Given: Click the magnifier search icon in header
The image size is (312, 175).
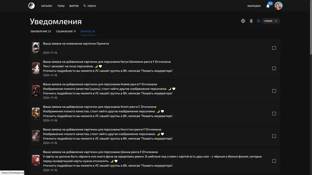Looking at the screenshot, I should click(x=85, y=6).
